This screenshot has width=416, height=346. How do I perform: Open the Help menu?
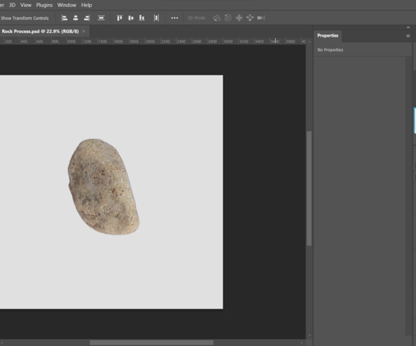pyautogui.click(x=87, y=5)
